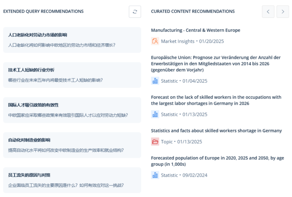Viewport: 292px width, 197px height.
Task: Click the statistic icon dated 01/13/2025
Action: [155, 114]
